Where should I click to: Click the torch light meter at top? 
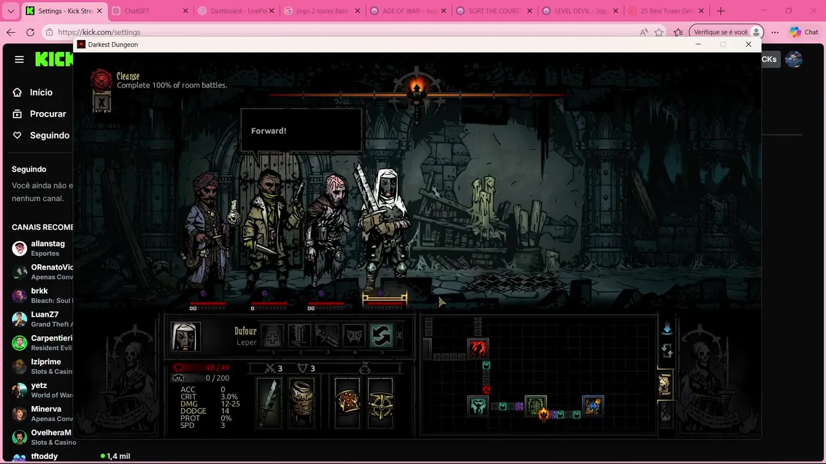pyautogui.click(x=416, y=95)
